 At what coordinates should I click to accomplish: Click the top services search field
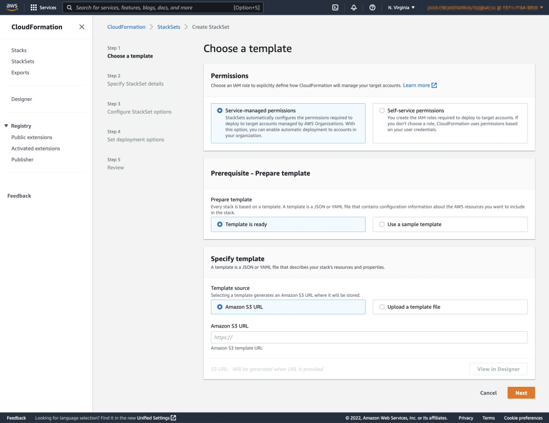tap(163, 8)
